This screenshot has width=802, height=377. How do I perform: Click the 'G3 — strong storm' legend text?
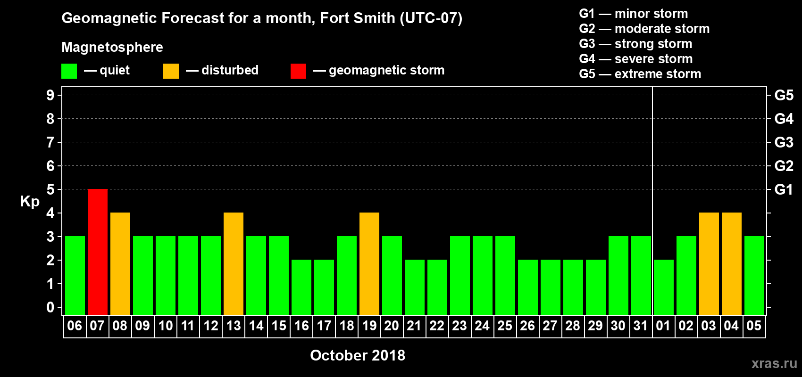(x=635, y=44)
